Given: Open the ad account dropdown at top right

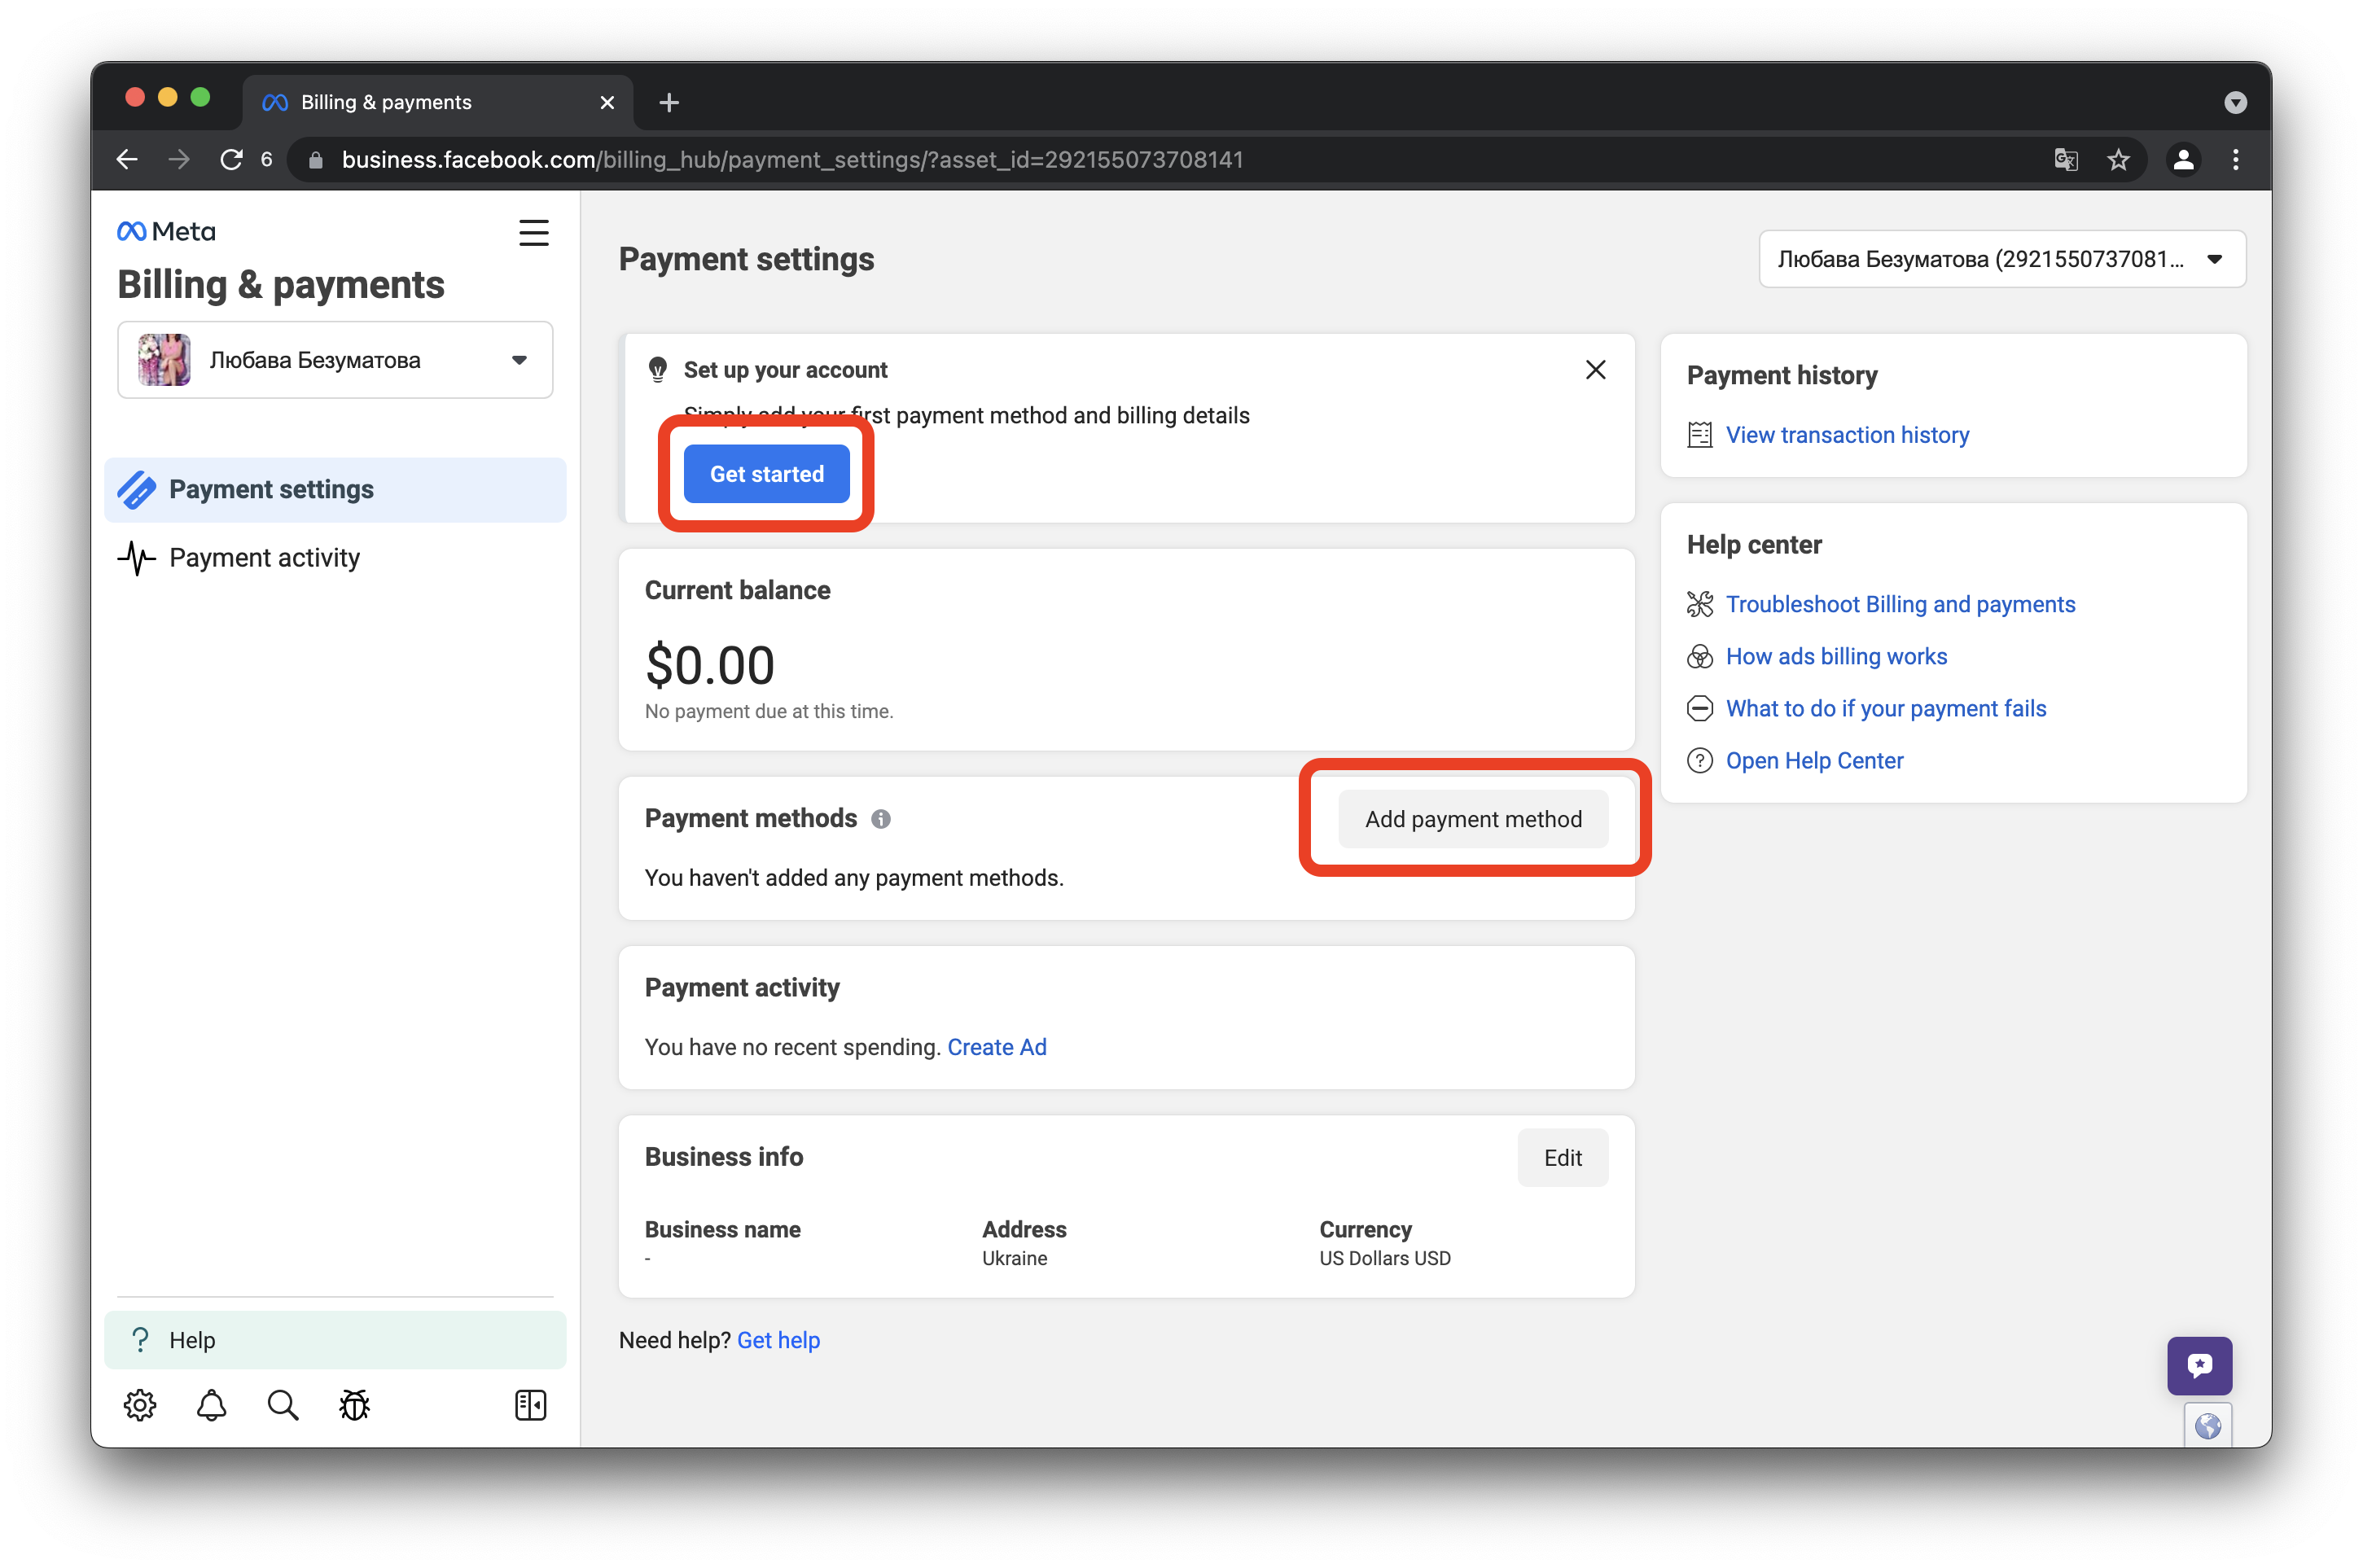Looking at the screenshot, I should [x=2002, y=259].
